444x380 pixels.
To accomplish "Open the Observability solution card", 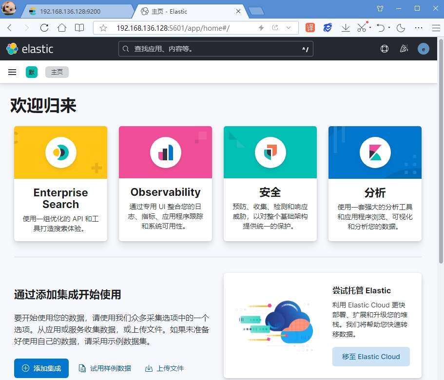I will coord(165,184).
